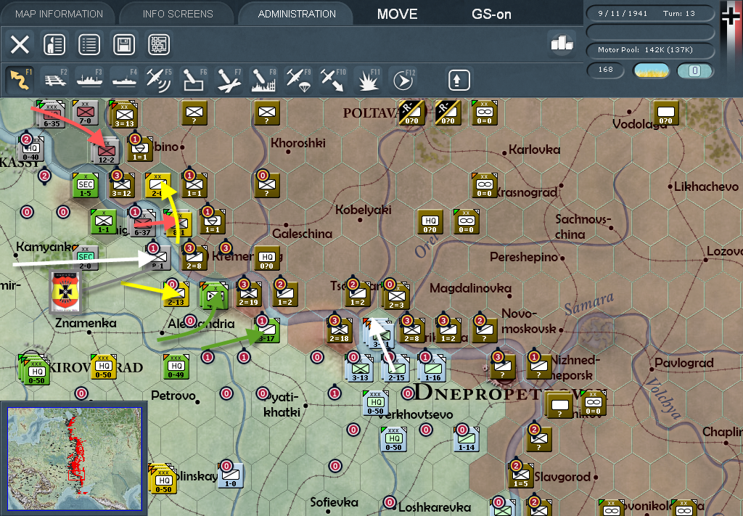743x516 pixels.
Task: Open the grid layout options icon
Action: [159, 45]
